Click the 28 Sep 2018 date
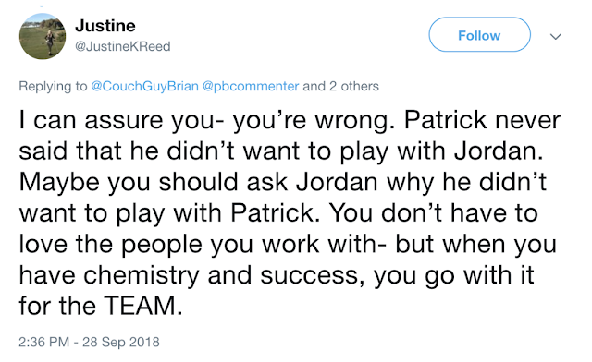Viewport: 592px width, 362px height. pos(121,342)
